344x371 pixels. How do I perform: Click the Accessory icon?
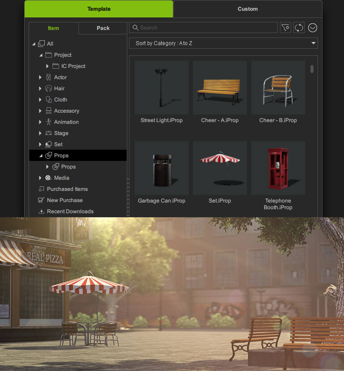(x=49, y=111)
